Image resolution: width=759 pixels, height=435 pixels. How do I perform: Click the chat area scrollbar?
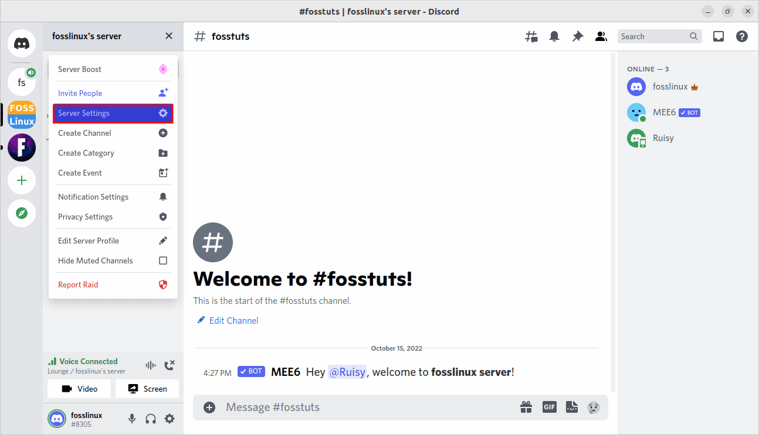(x=613, y=222)
